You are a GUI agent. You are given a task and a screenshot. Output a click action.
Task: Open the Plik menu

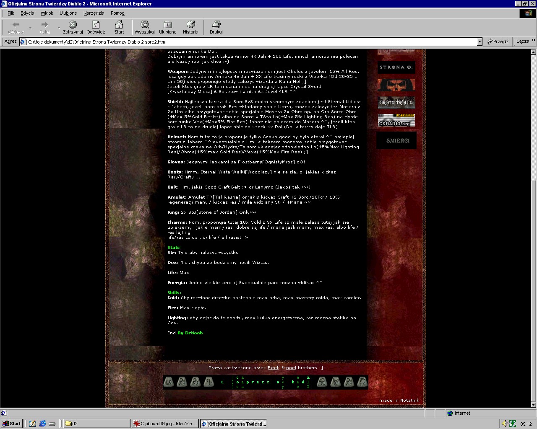point(11,13)
